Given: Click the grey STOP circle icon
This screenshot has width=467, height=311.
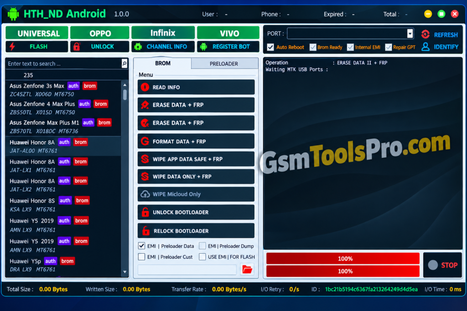Looking at the screenshot, I should point(433,265).
